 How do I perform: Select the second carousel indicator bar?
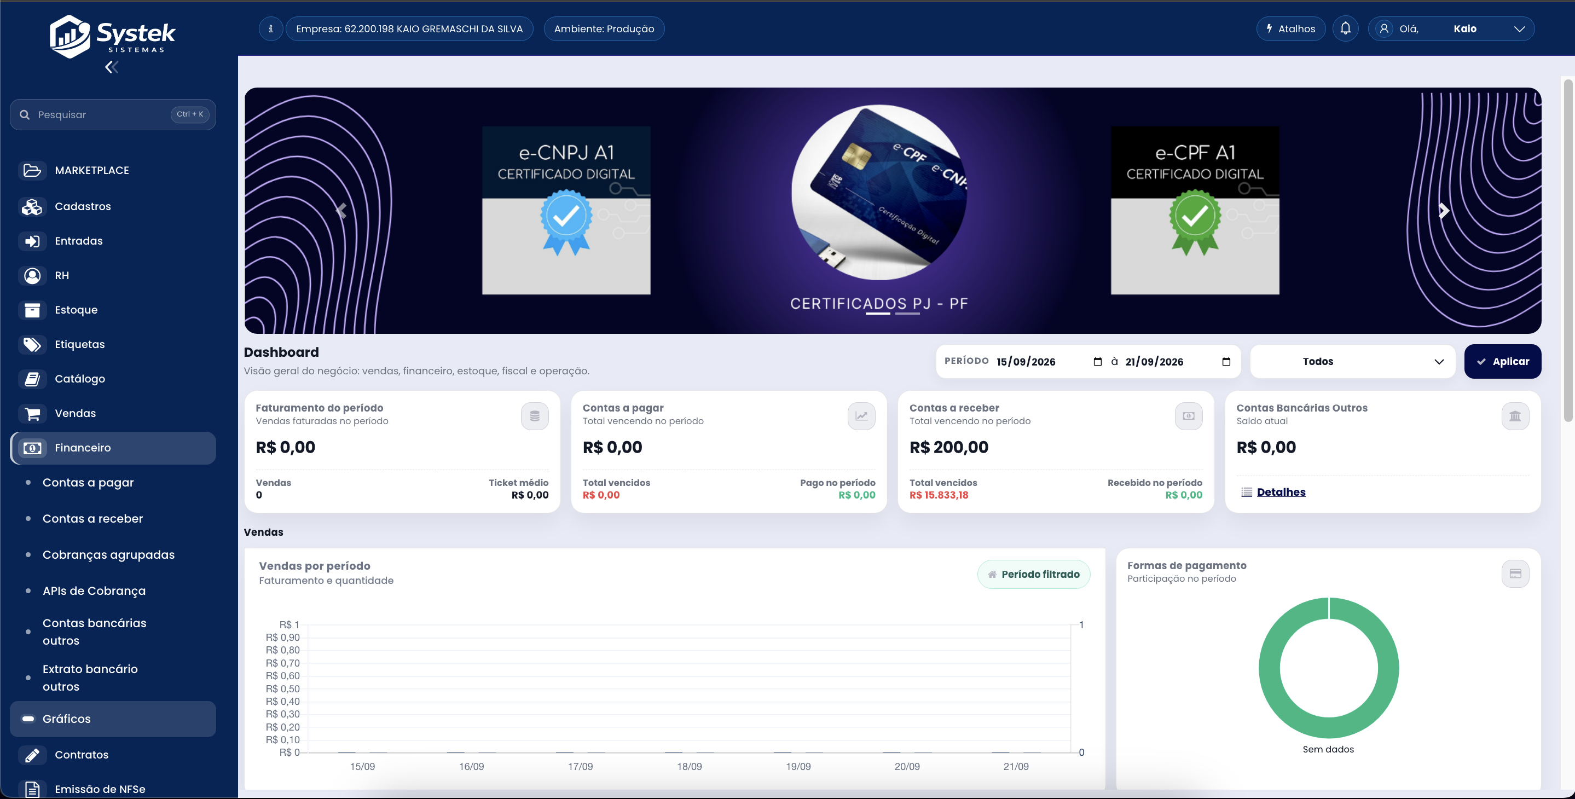pyautogui.click(x=907, y=314)
